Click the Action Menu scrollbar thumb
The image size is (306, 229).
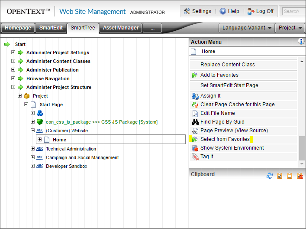coord(302,148)
